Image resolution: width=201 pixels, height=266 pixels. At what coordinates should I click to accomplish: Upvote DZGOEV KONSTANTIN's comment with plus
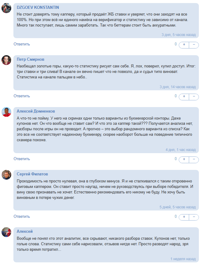pyautogui.click(x=184, y=45)
